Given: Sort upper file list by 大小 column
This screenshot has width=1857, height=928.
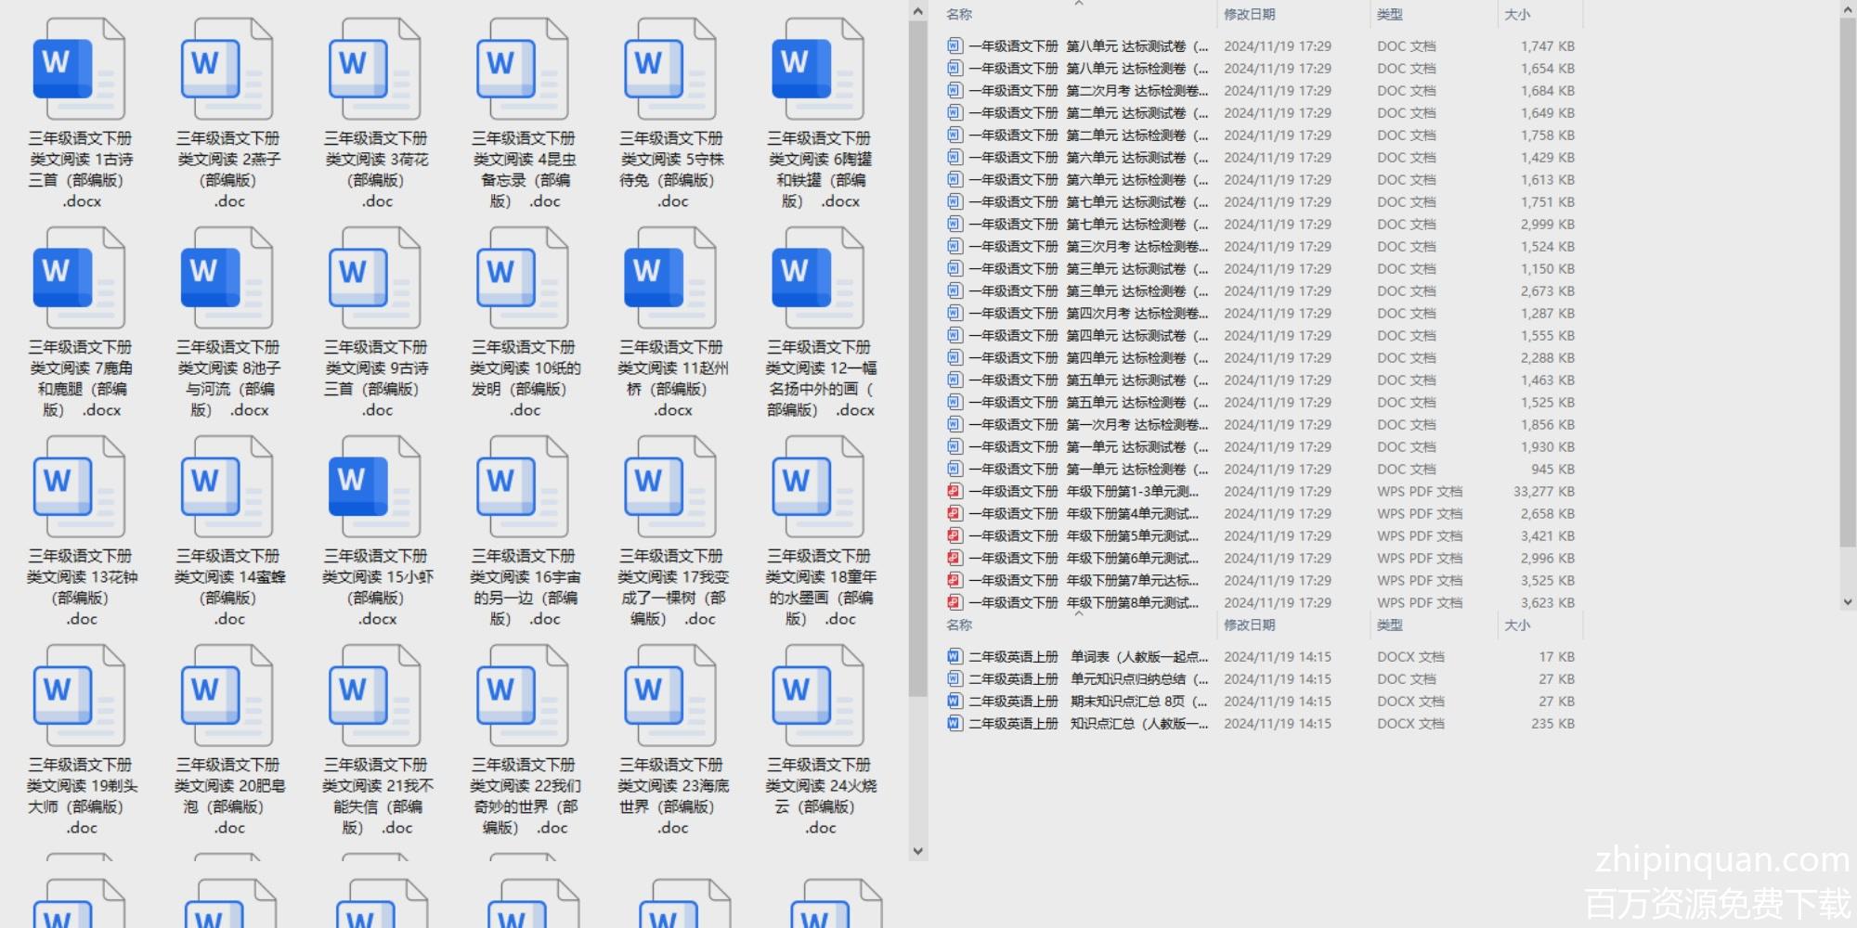Looking at the screenshot, I should [1517, 15].
